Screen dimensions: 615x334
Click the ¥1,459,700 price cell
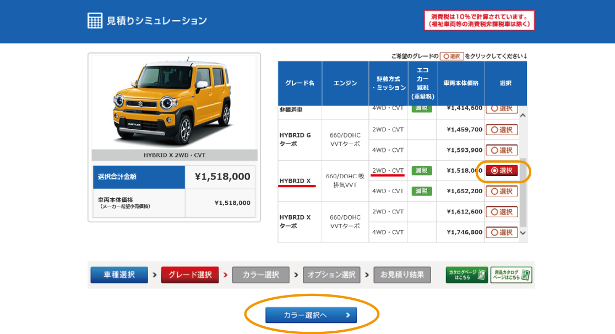coord(461,129)
